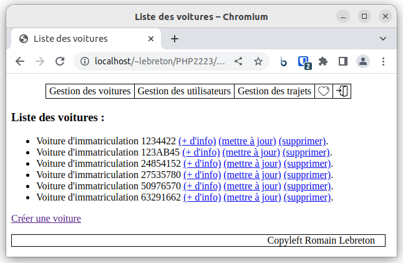Open the user profile avatar button

363,61
